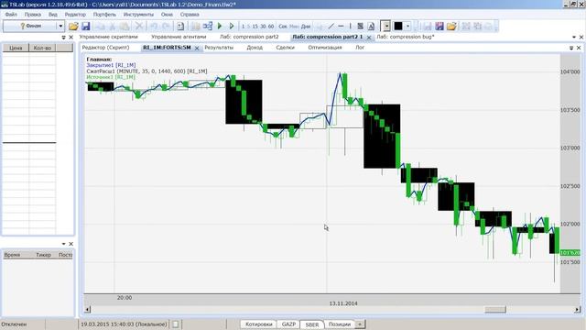Screen dimensions: 586x330
Task: Click the yellow folder icon, right toolbar group
Action: click(451, 27)
